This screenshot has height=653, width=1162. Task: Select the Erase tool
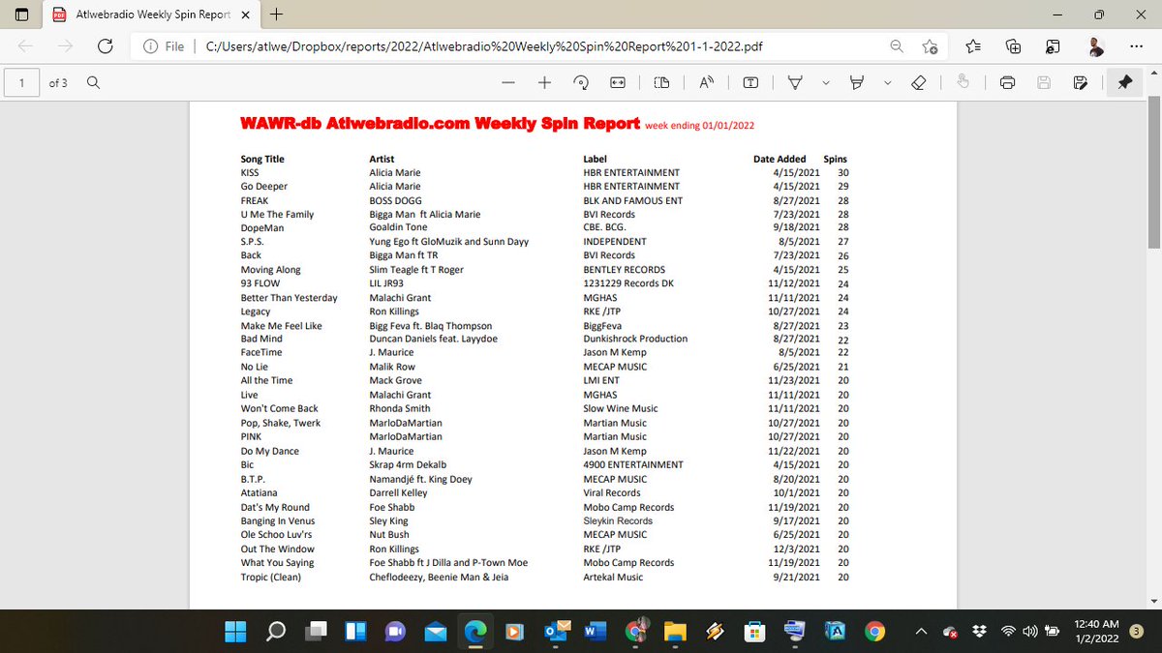coord(919,83)
